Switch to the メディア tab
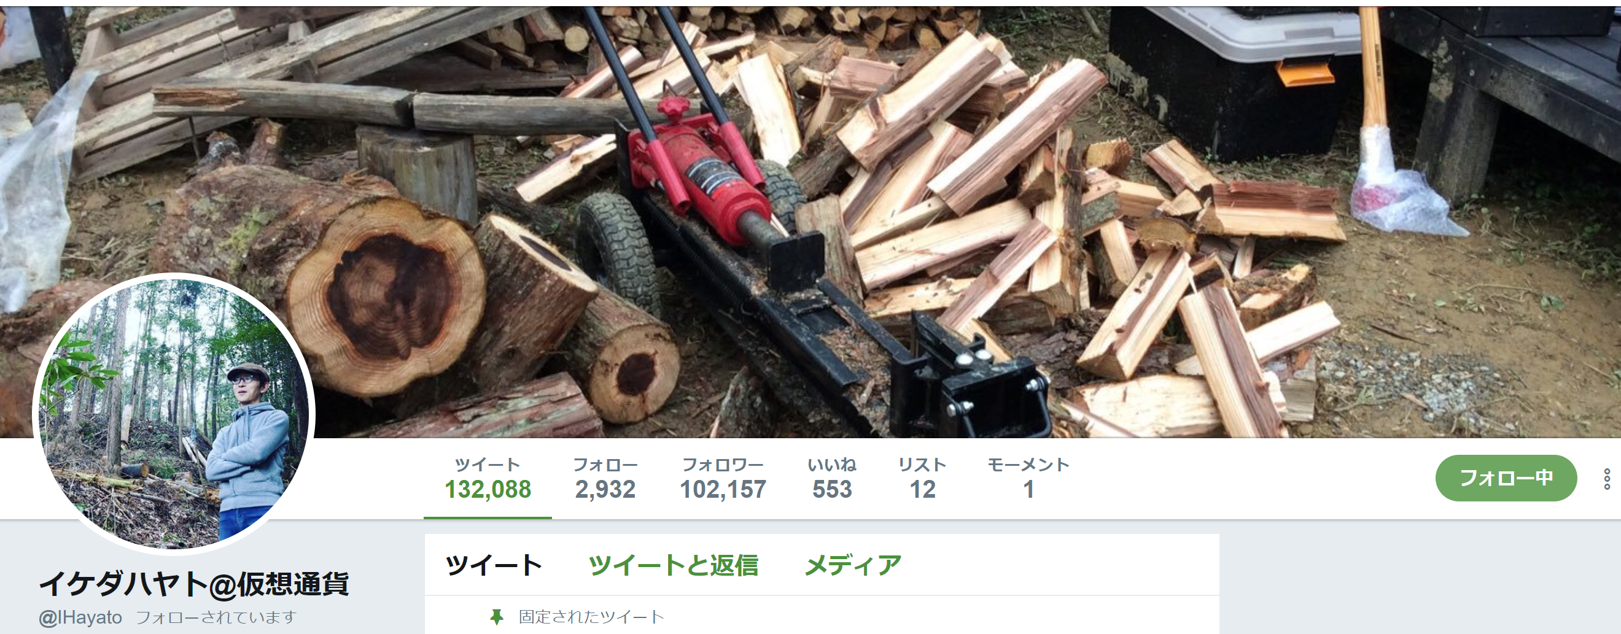1621x634 pixels. 853,565
